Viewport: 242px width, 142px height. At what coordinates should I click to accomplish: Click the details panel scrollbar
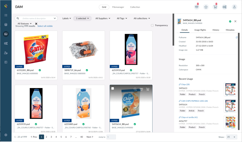pos(239,82)
